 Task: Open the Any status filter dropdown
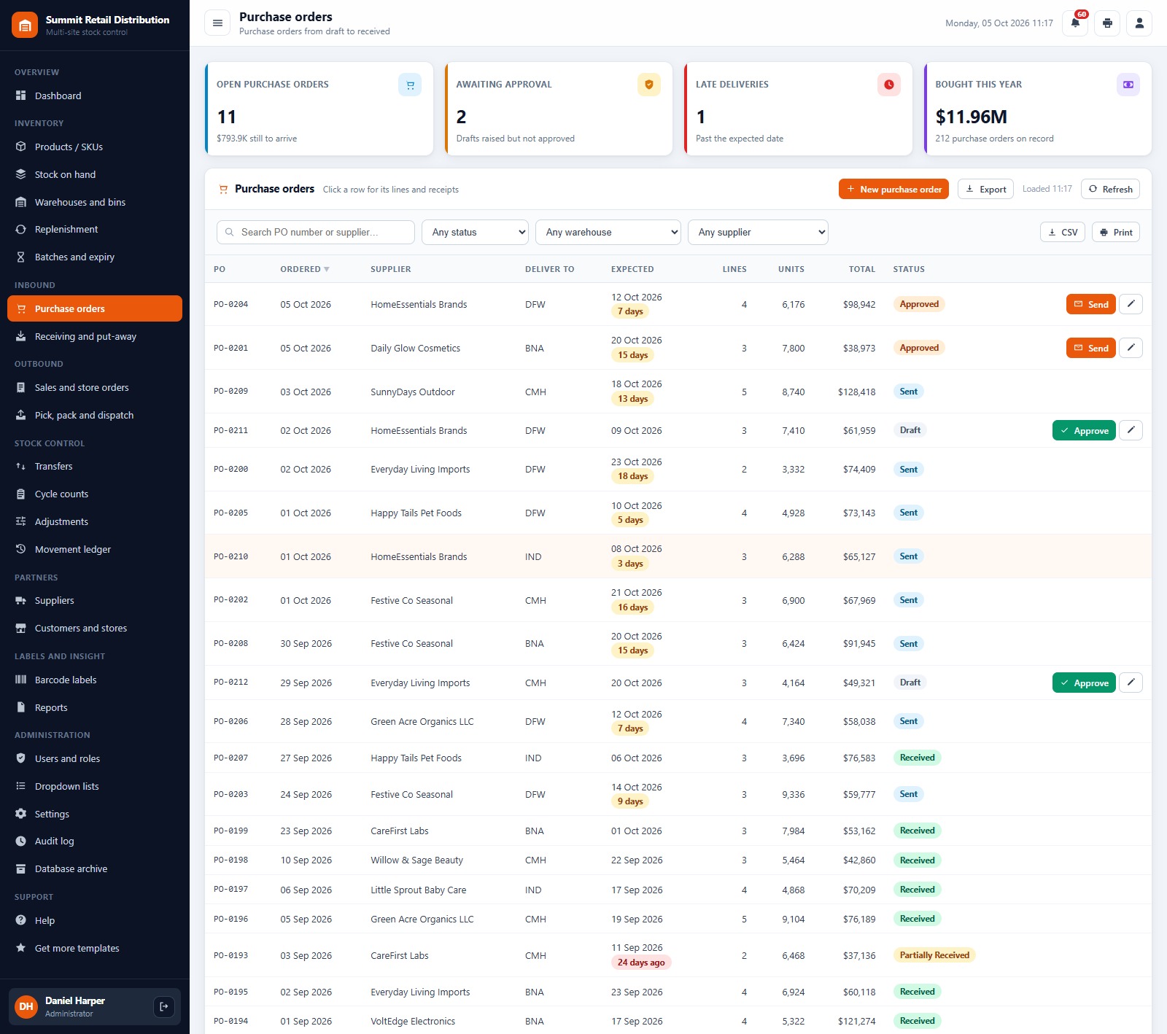476,232
